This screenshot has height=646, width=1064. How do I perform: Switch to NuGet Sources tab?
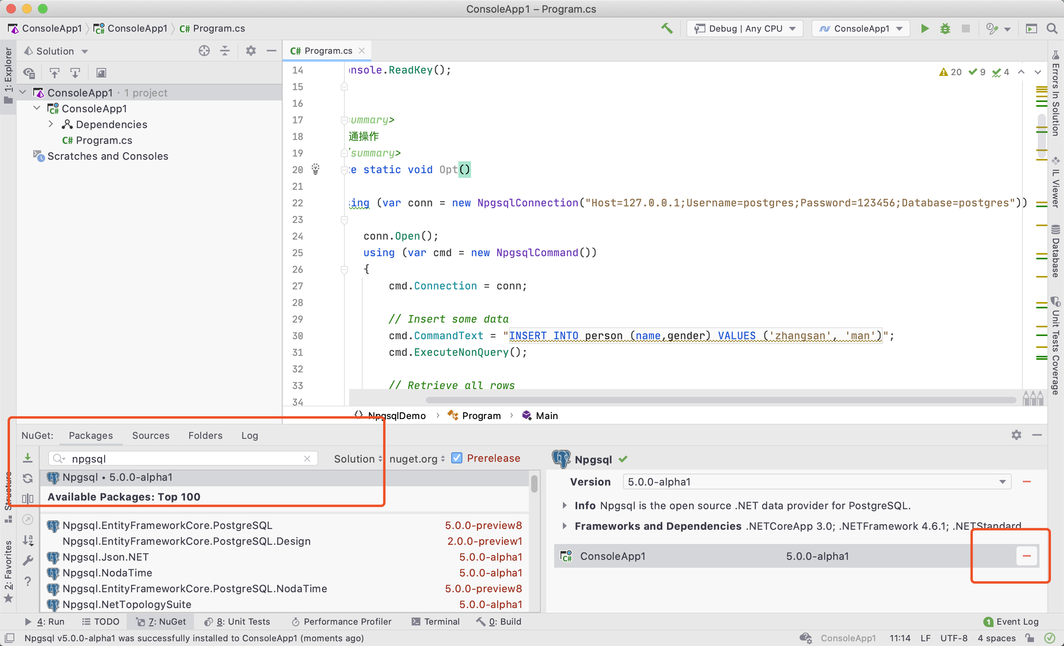151,436
